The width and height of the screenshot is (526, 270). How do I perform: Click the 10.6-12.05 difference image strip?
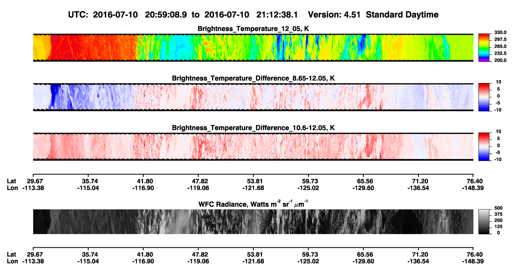tap(253, 147)
